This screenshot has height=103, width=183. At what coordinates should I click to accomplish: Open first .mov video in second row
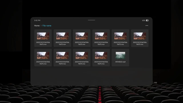pos(43,58)
